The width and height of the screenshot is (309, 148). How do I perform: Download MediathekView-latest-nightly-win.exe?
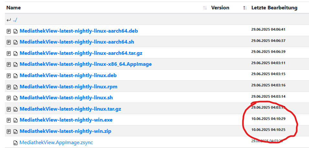tap(66, 120)
